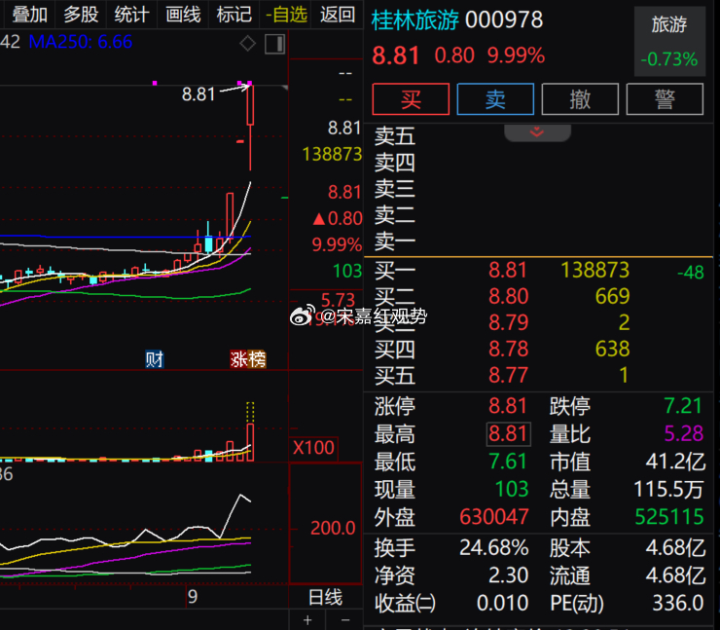720x630 pixels.
Task: Click the ▲0.80 change in price column
Action: point(338,218)
